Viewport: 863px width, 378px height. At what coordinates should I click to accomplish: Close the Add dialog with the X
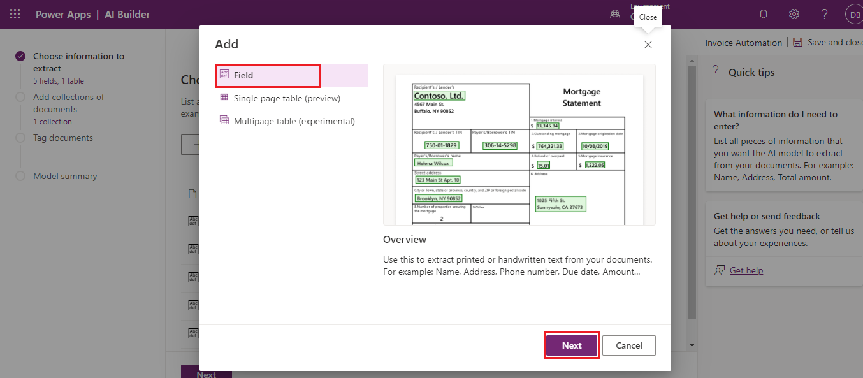(648, 45)
